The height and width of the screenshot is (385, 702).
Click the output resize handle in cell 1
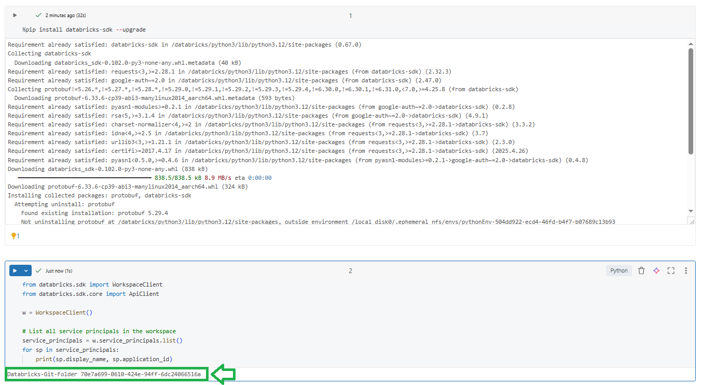pos(691,221)
